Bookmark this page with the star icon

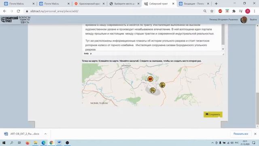pos(212,11)
